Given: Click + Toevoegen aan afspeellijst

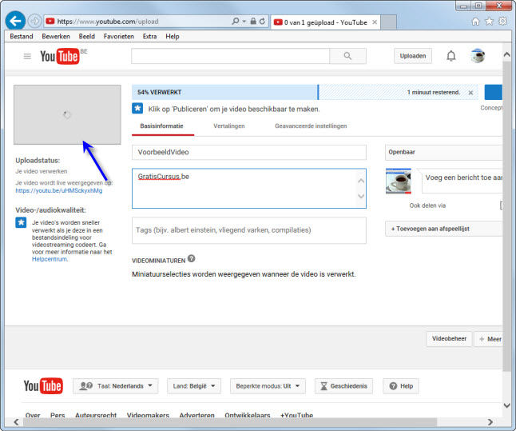Looking at the screenshot, I should (443, 229).
